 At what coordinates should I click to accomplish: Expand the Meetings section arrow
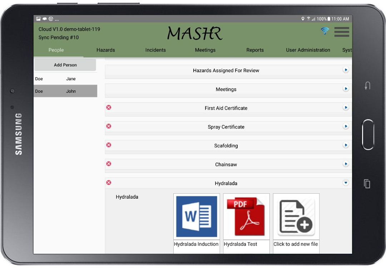pos(346,89)
